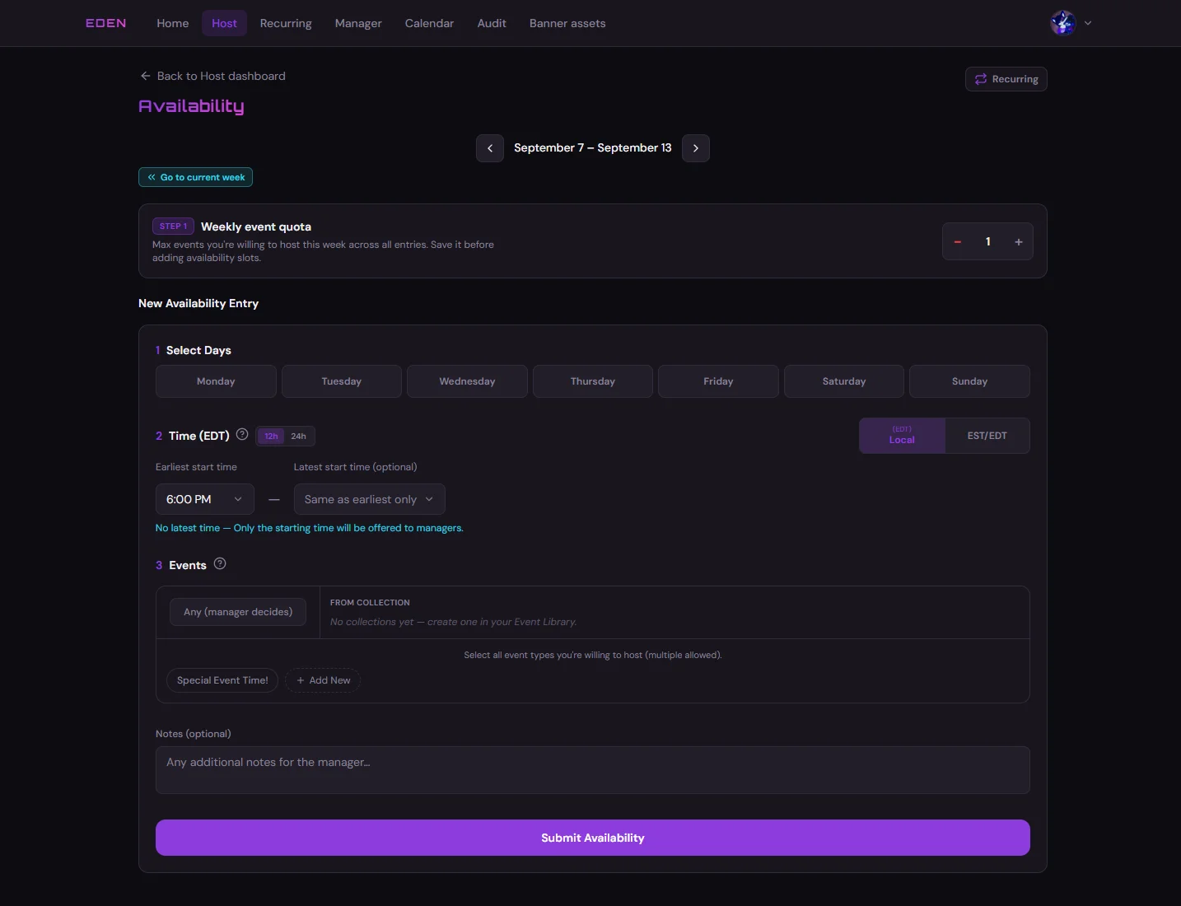Switch time format to 24h
The image size is (1181, 906).
pyautogui.click(x=298, y=437)
